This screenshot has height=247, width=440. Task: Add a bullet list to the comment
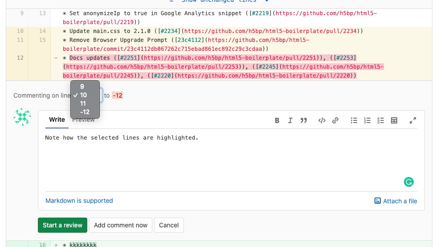(354, 120)
